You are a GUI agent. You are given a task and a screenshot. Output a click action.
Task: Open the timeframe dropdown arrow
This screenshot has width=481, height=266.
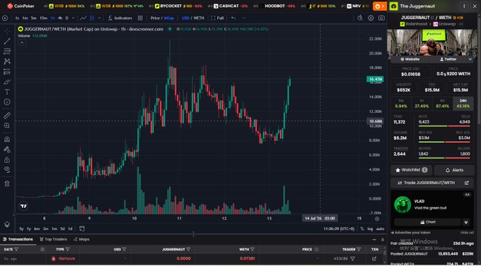pyautogui.click(x=73, y=18)
